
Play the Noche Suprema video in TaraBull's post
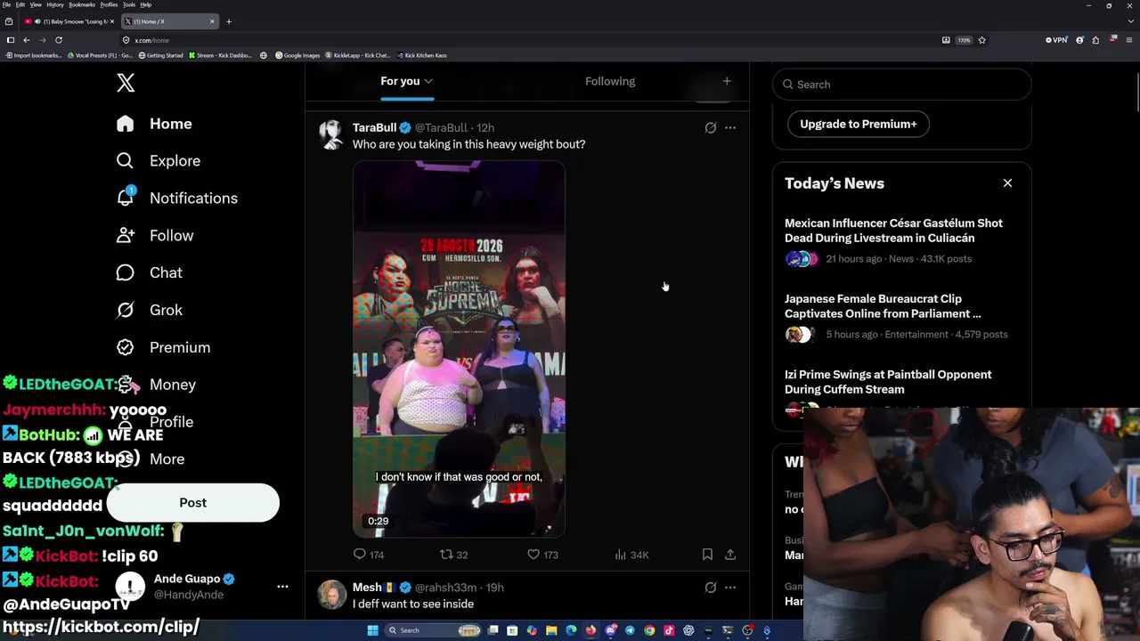459,349
